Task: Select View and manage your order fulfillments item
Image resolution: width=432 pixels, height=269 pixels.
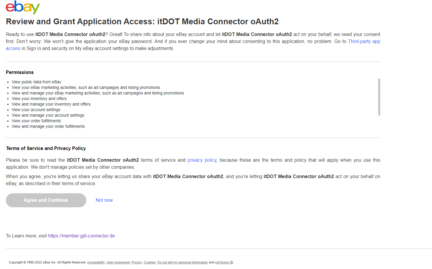Action: pos(48,127)
